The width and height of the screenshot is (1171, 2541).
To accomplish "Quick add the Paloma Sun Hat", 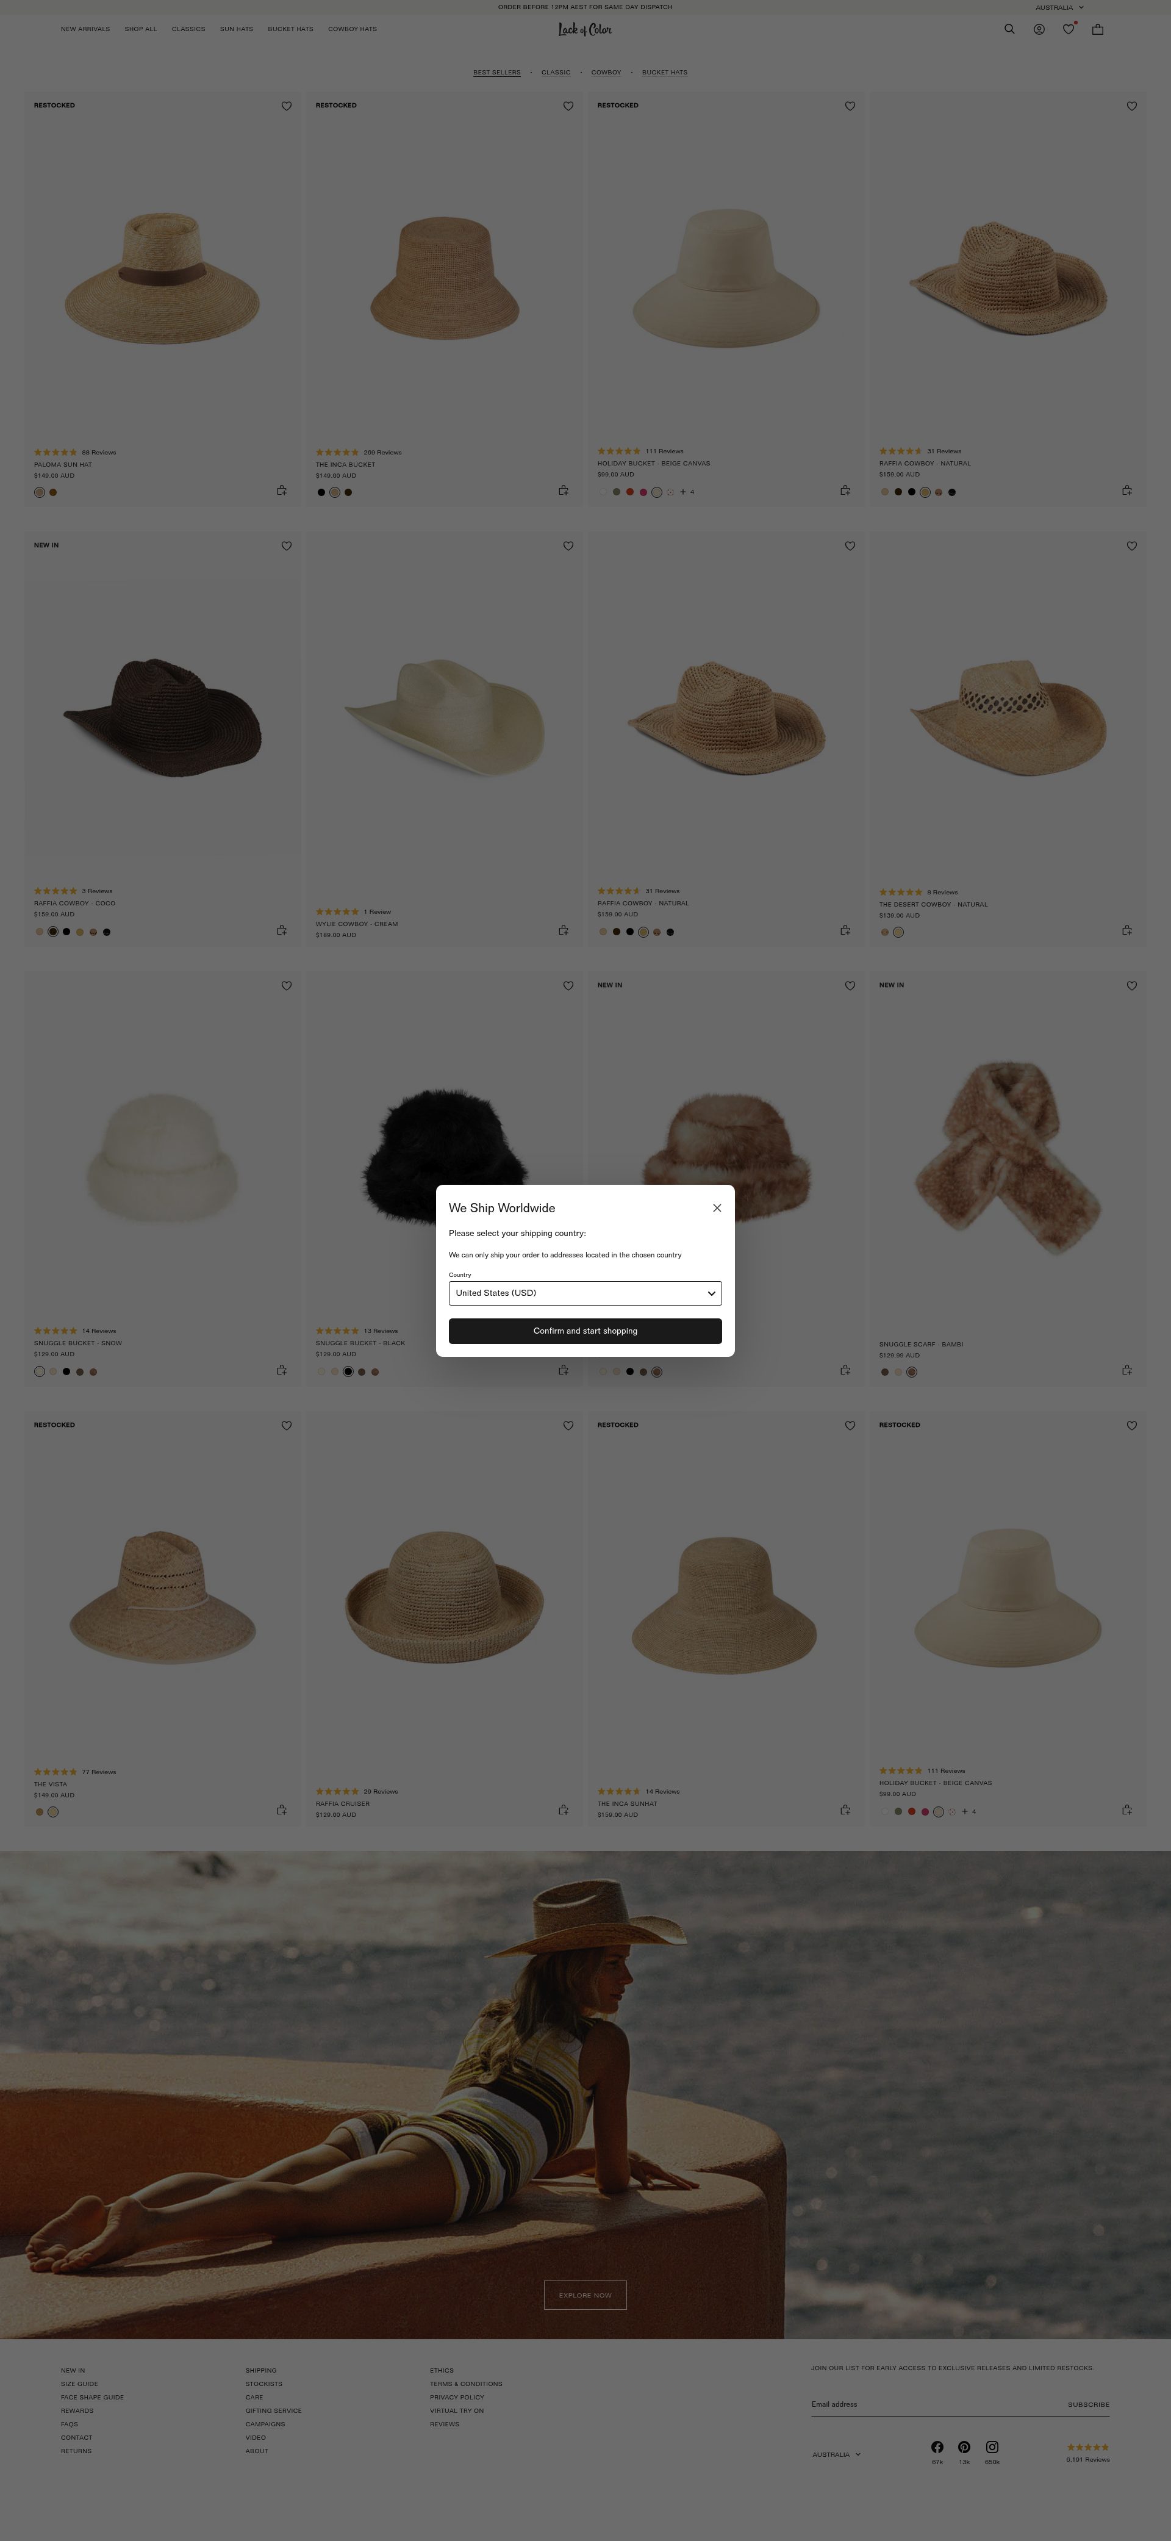I will [282, 491].
